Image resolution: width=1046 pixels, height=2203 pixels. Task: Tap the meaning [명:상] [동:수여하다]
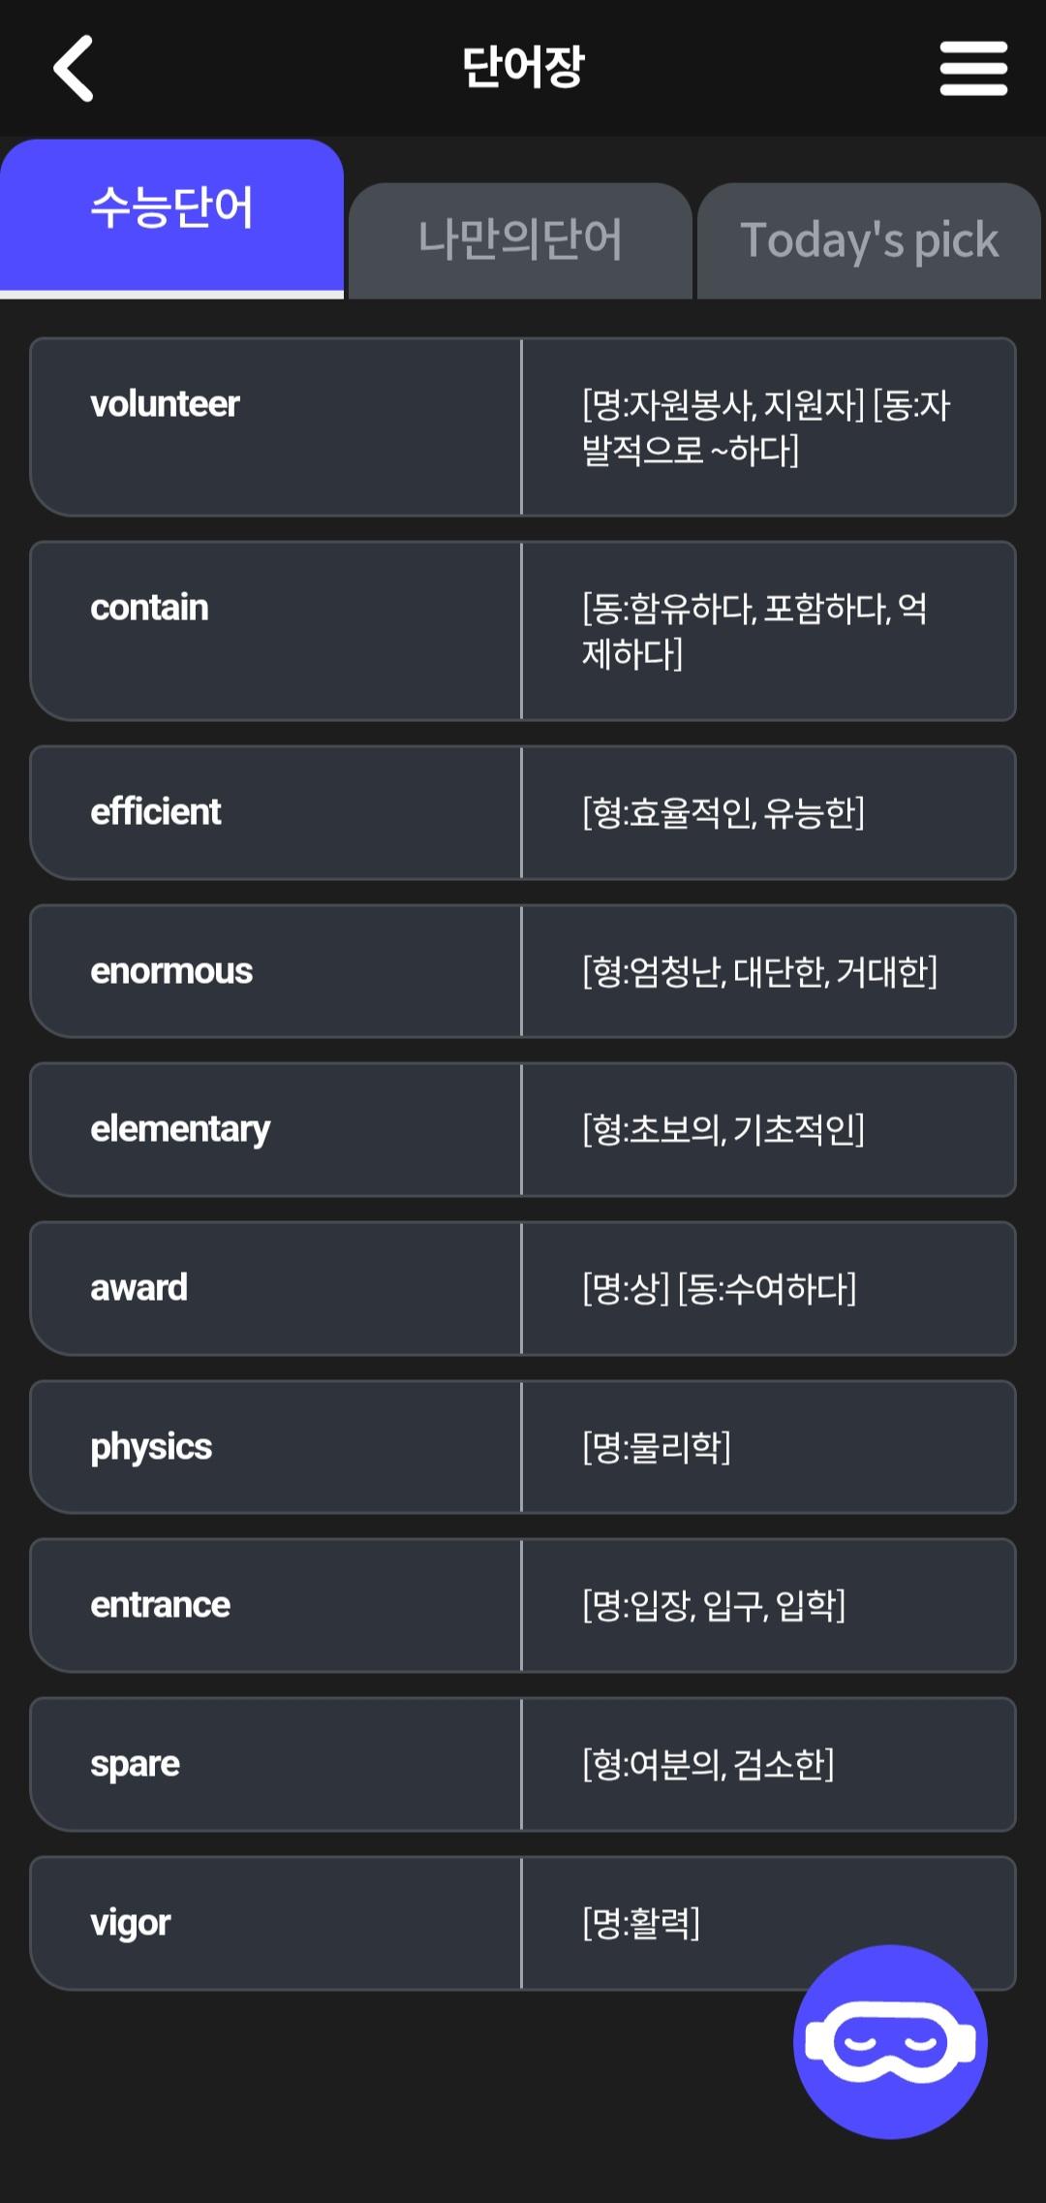(720, 1288)
